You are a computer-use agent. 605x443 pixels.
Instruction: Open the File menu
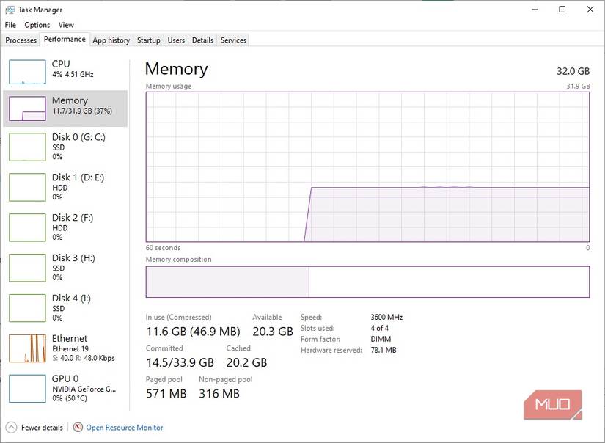point(10,25)
